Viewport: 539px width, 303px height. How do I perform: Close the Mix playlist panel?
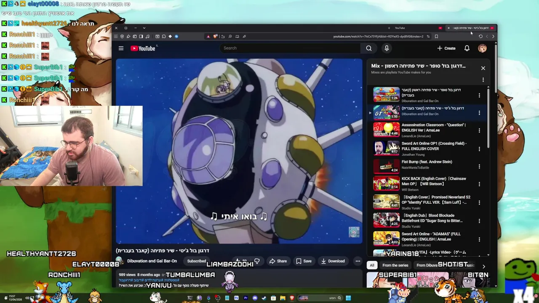pyautogui.click(x=483, y=68)
